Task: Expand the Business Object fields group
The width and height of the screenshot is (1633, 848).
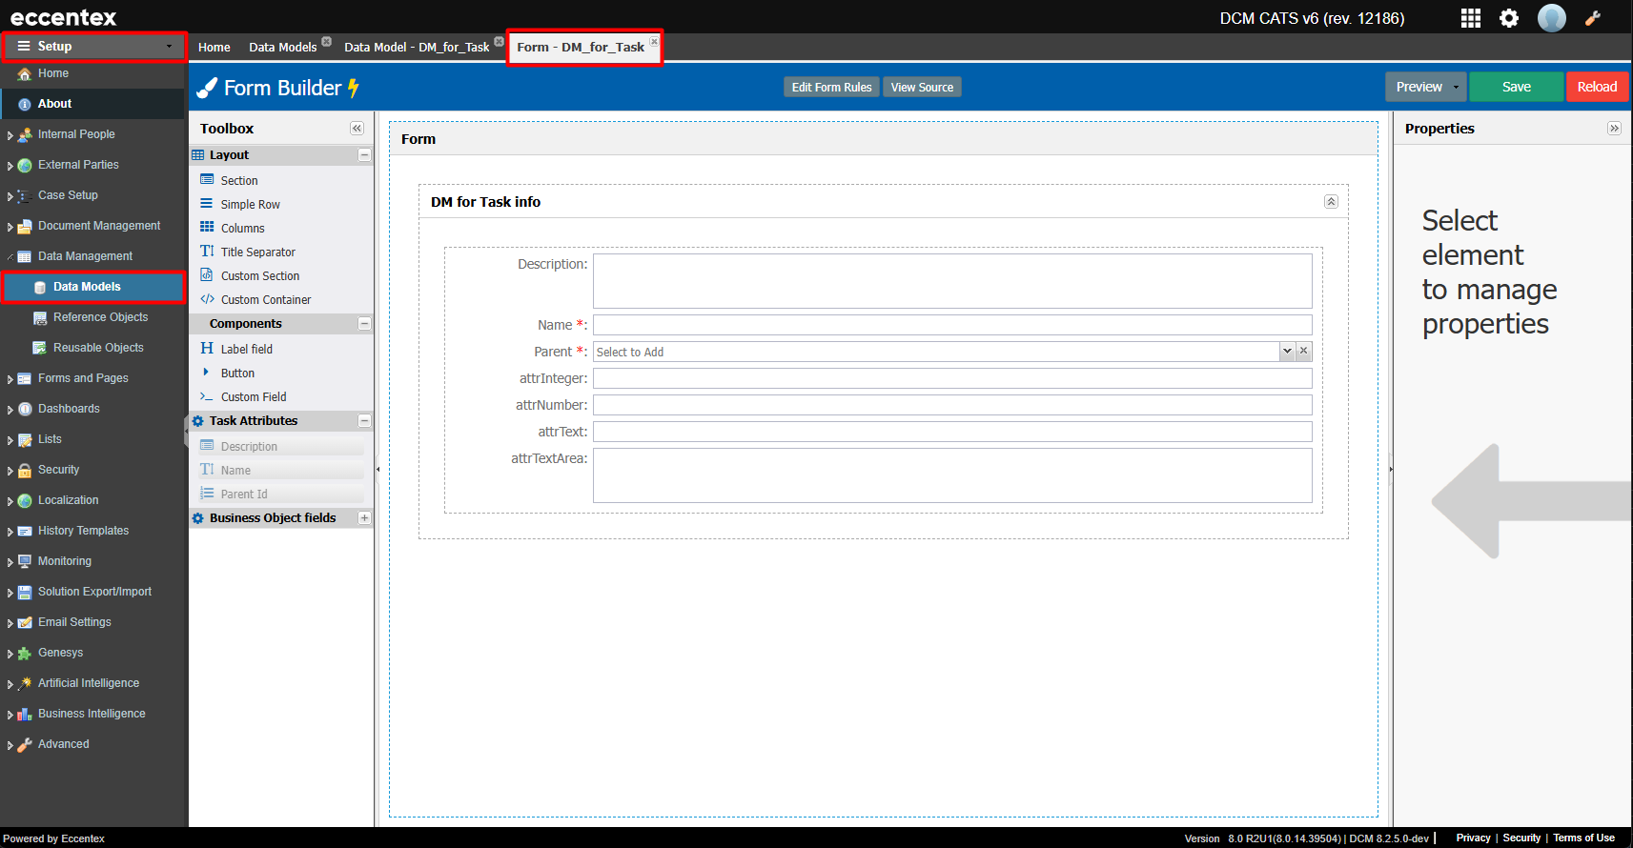Action: [364, 517]
